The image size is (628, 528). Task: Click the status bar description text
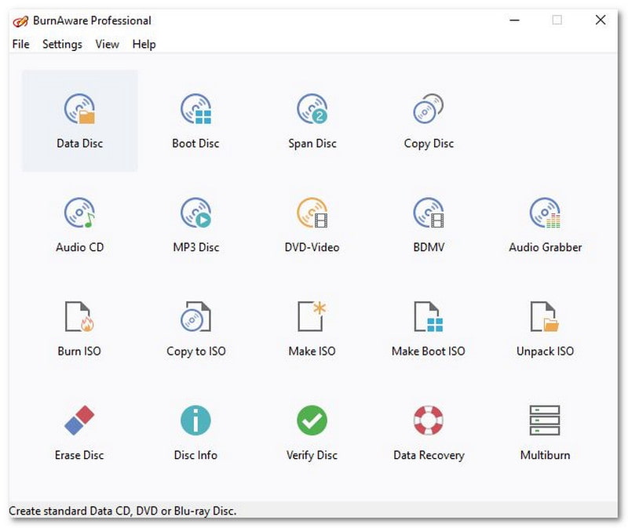point(122,511)
